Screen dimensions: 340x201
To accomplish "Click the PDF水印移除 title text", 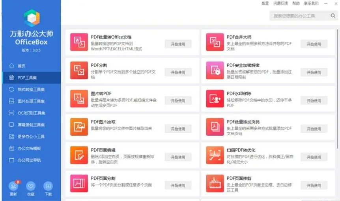I will 239,94.
